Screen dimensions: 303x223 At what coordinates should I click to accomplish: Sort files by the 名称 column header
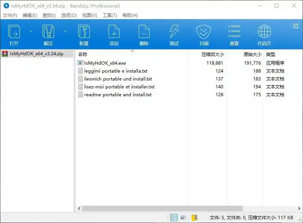coord(82,54)
